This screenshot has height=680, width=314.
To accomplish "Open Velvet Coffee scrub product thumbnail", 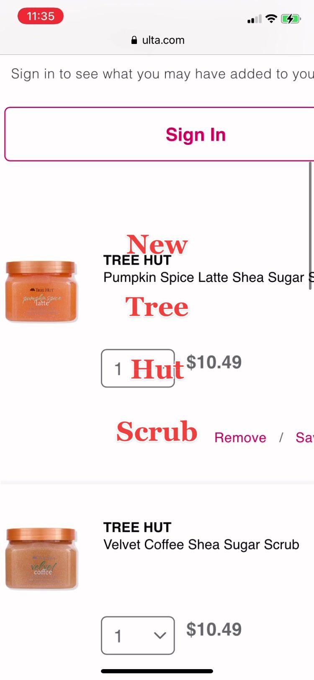I will (41, 559).
